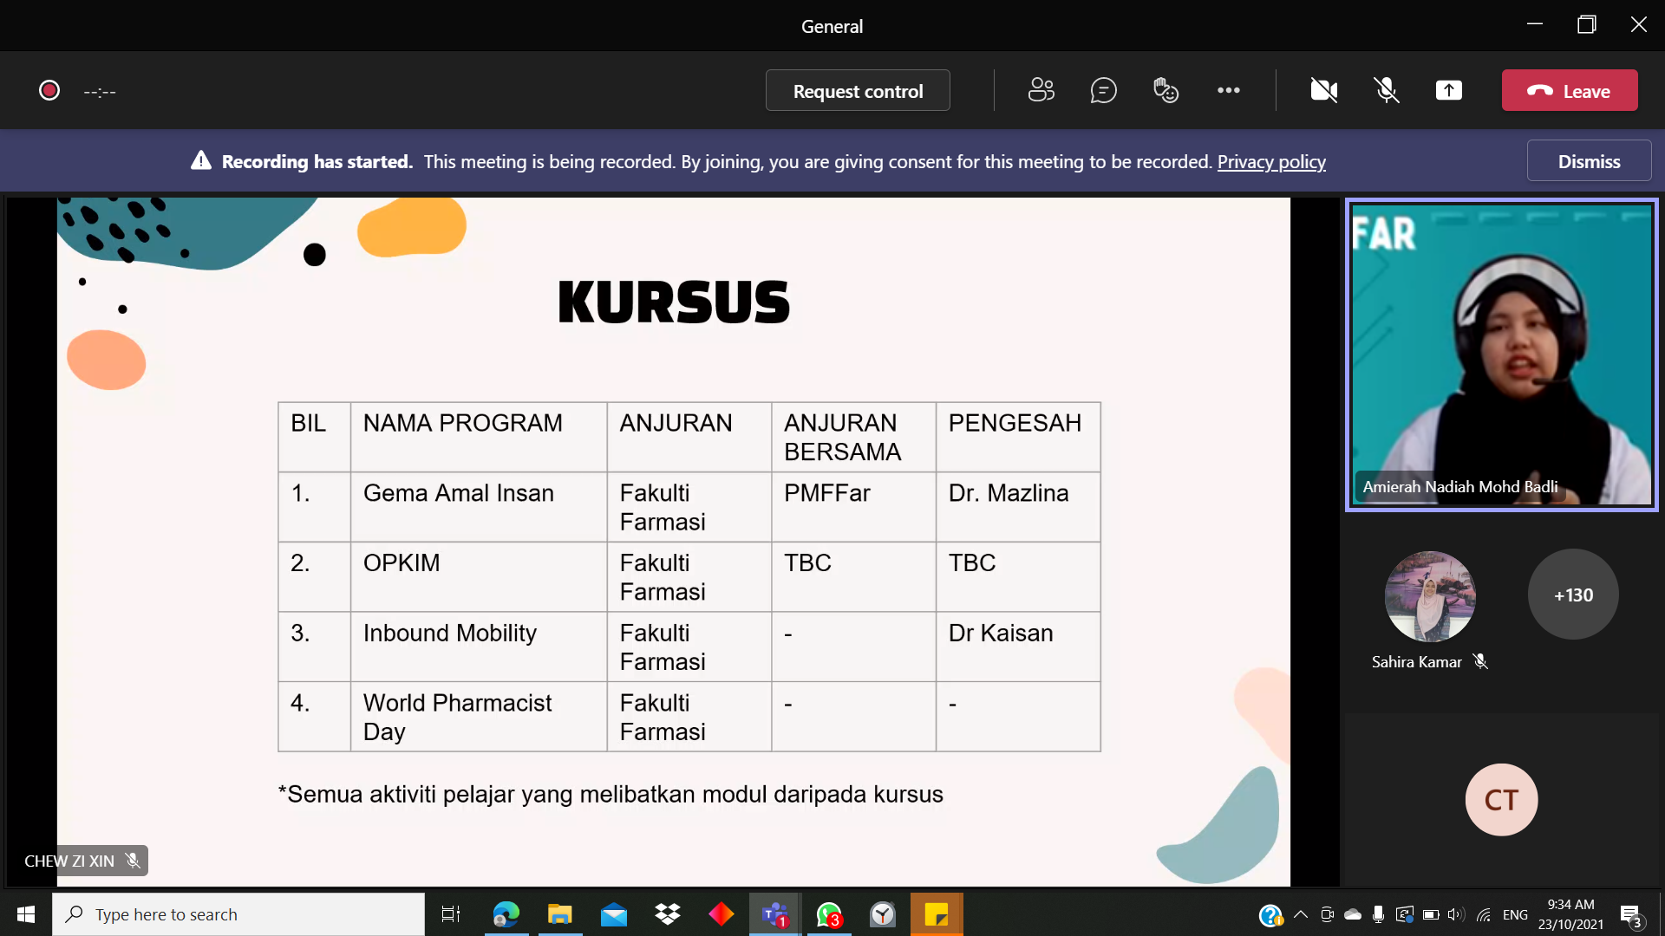The image size is (1665, 936).
Task: Click the recording indicator icon
Action: pyautogui.click(x=49, y=90)
